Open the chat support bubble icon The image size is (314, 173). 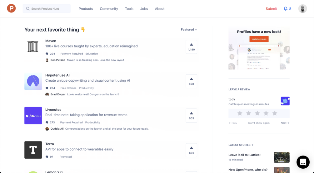[x=303, y=162]
